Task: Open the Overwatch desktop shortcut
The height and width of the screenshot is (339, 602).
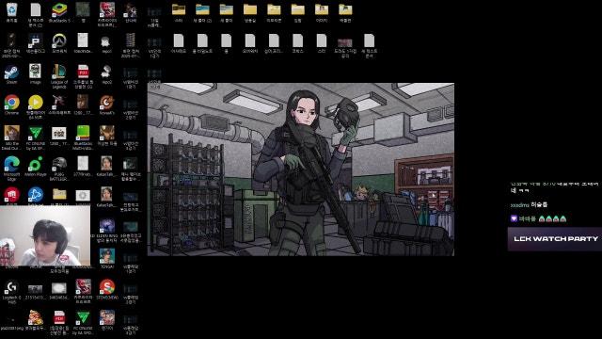Action: [x=59, y=43]
